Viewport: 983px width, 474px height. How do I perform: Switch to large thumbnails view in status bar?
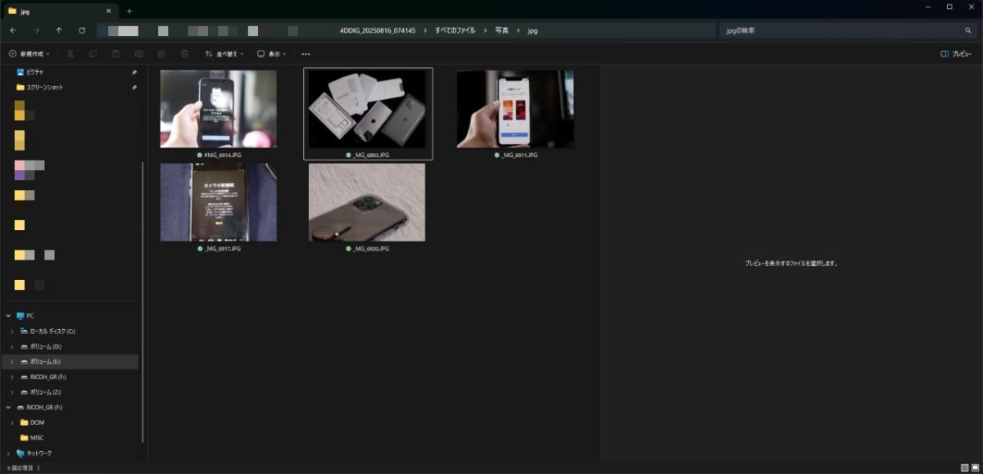coord(974,467)
